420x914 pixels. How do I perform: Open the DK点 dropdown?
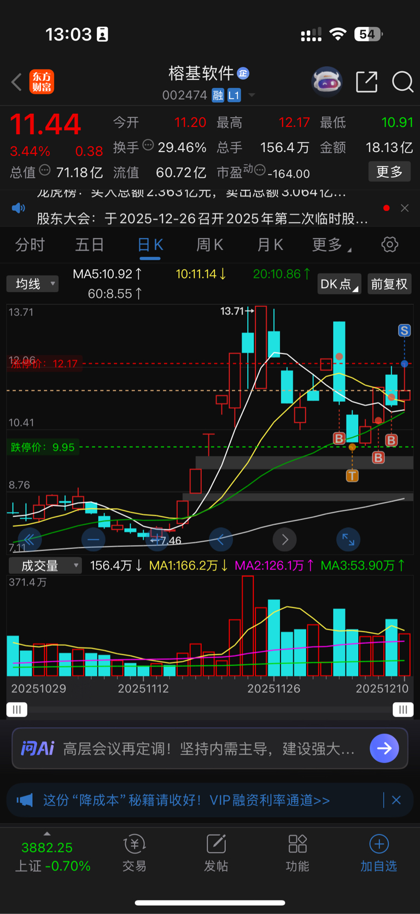(339, 284)
